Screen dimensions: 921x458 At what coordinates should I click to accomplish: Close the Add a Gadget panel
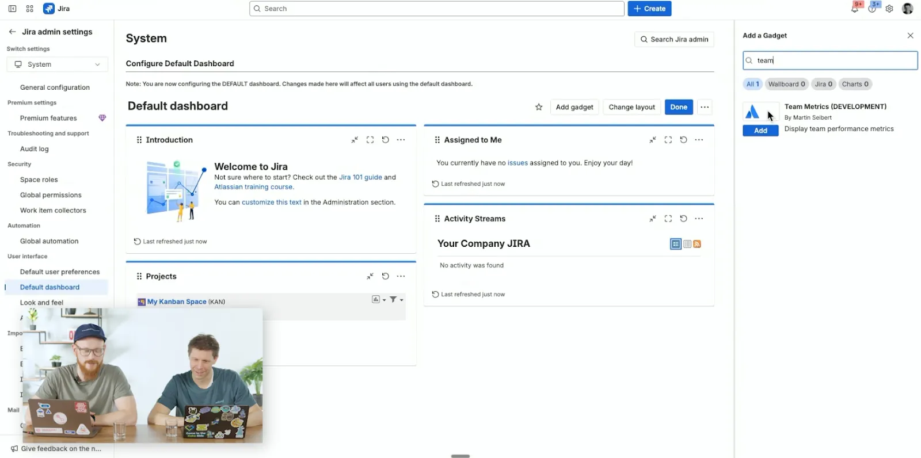tap(910, 36)
